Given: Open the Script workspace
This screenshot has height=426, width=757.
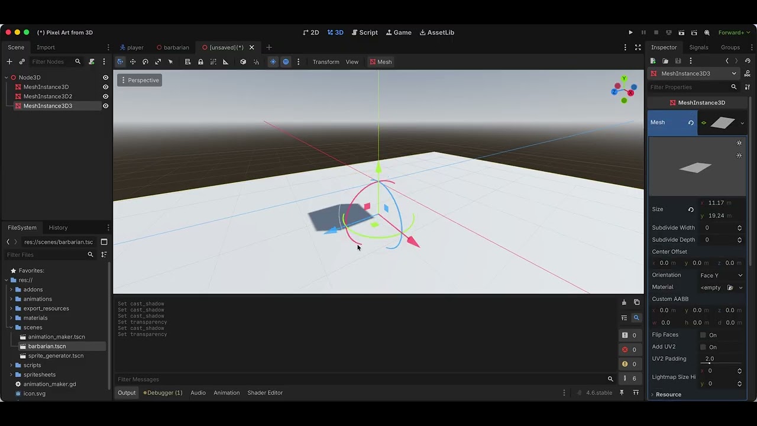Looking at the screenshot, I should (364, 33).
